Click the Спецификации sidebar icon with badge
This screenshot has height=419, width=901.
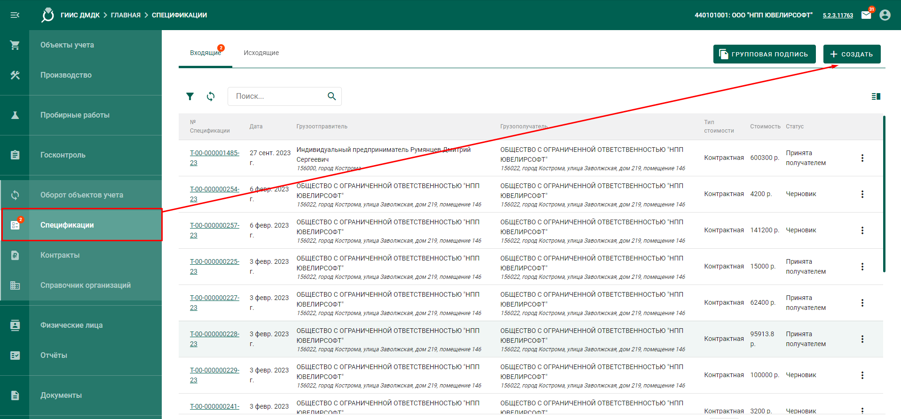click(15, 225)
